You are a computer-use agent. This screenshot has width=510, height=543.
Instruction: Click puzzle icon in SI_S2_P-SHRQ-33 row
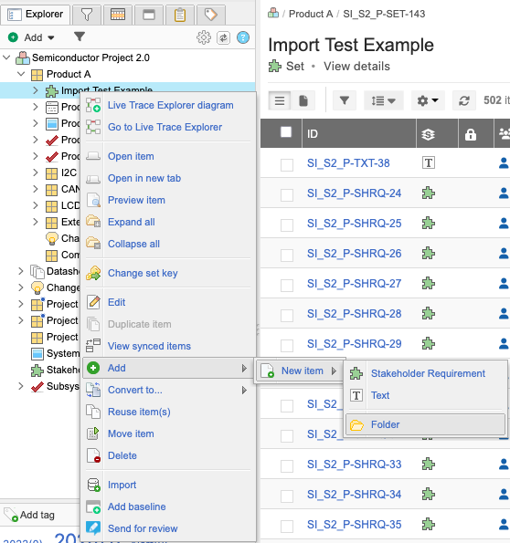point(429,464)
